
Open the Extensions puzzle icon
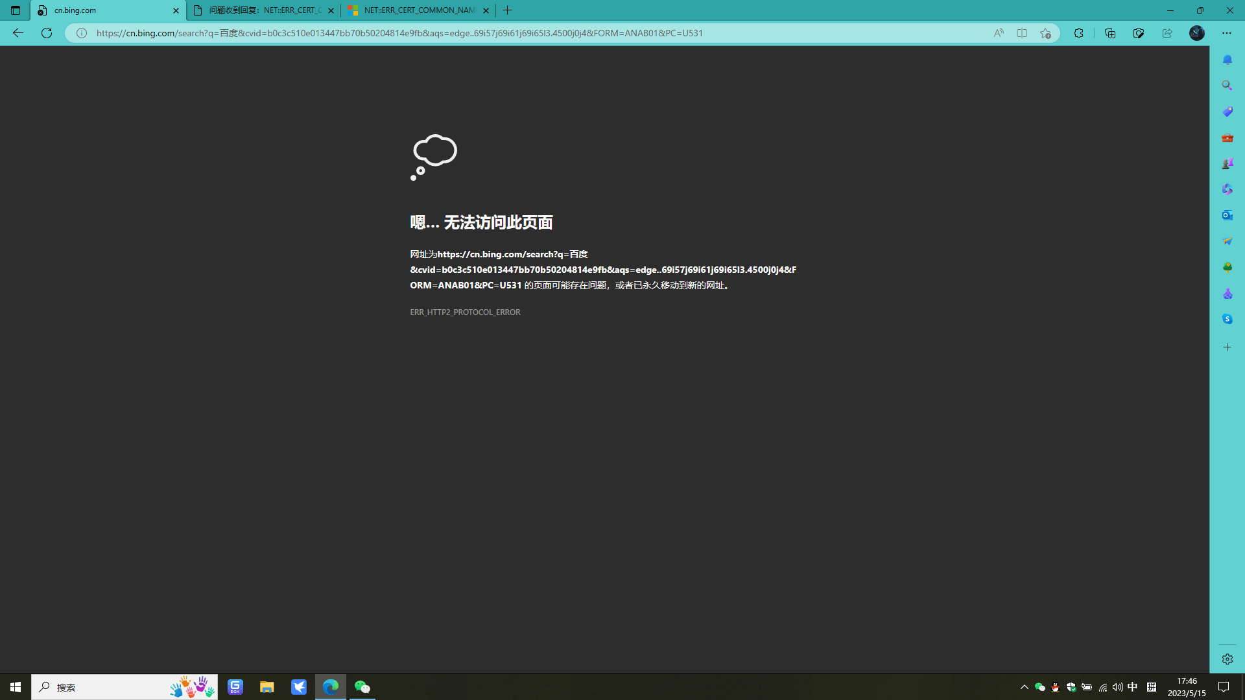(x=1078, y=33)
